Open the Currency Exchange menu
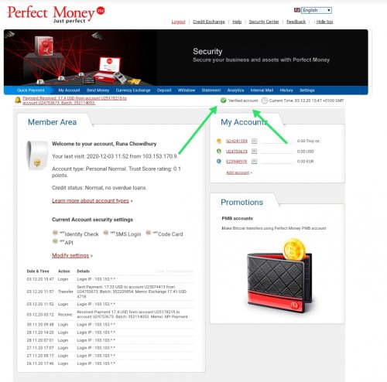 pyautogui.click(x=133, y=90)
